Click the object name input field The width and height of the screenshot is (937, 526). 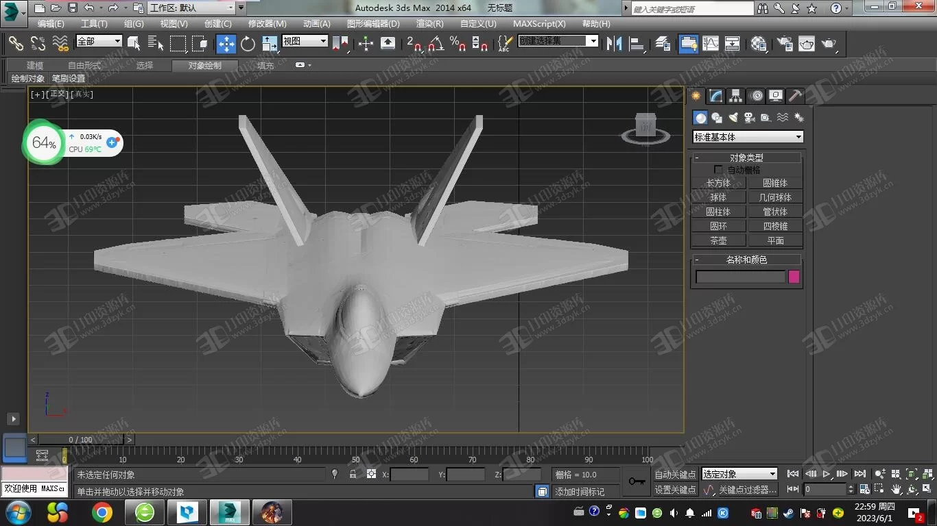click(740, 277)
